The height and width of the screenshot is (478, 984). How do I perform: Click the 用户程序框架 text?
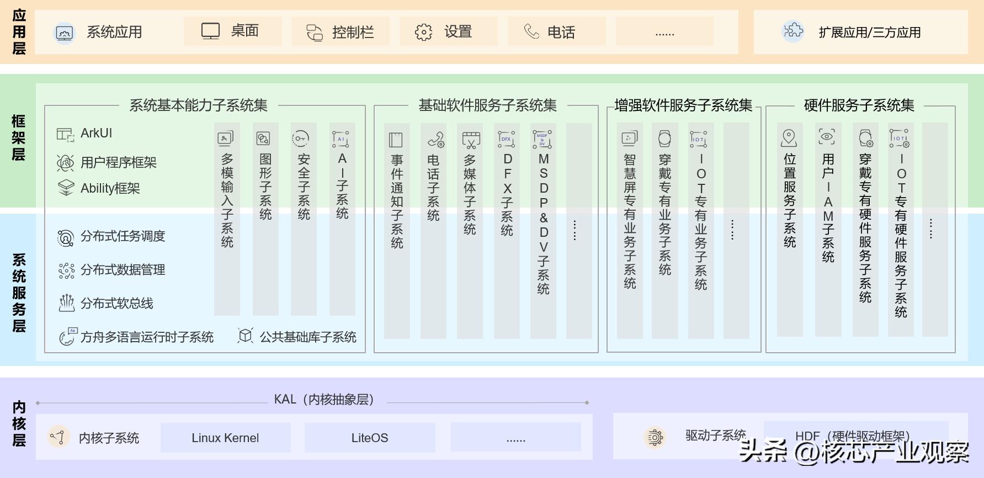pos(119,162)
